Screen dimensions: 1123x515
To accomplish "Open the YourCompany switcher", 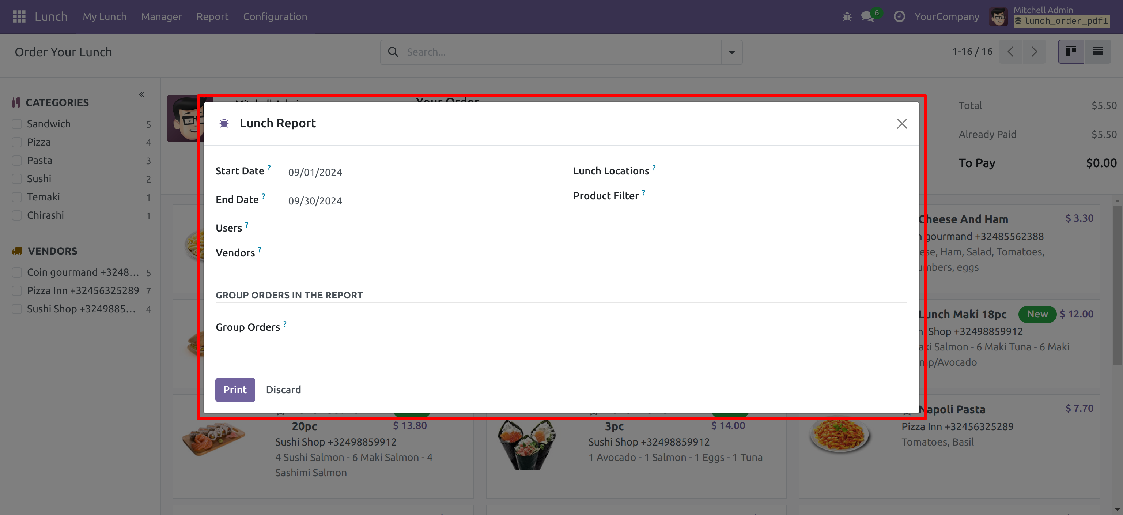I will 946,16.
